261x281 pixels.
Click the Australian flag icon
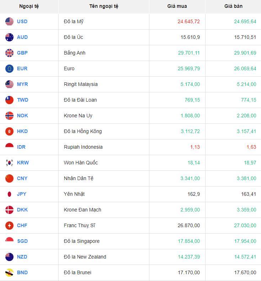tap(10, 37)
